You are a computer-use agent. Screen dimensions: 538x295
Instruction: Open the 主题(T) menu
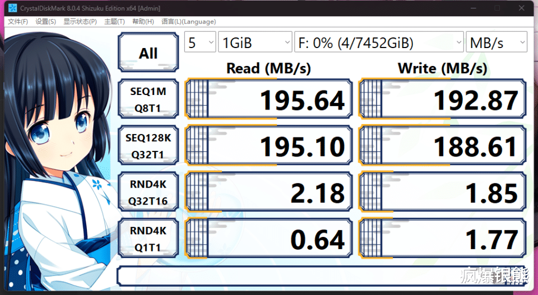click(114, 22)
